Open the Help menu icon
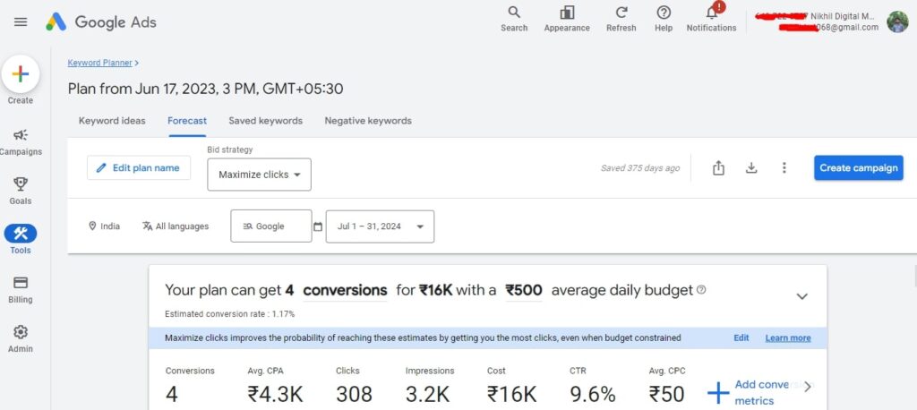This screenshot has height=410, width=917. pos(664,19)
